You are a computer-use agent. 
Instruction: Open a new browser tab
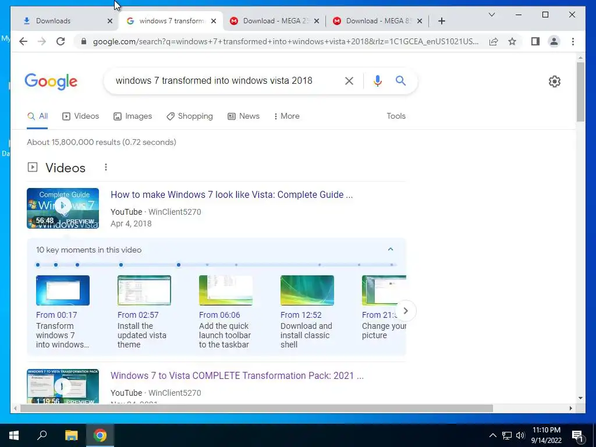pos(441,21)
